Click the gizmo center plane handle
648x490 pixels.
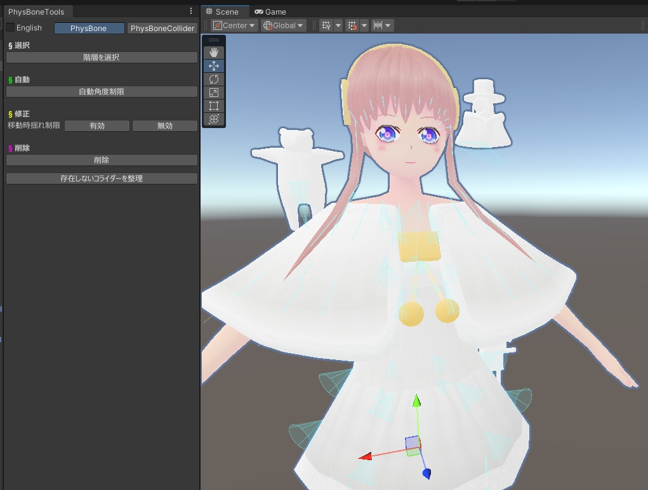[413, 445]
